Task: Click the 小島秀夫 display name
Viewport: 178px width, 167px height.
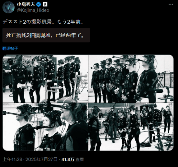Action: 26,5
